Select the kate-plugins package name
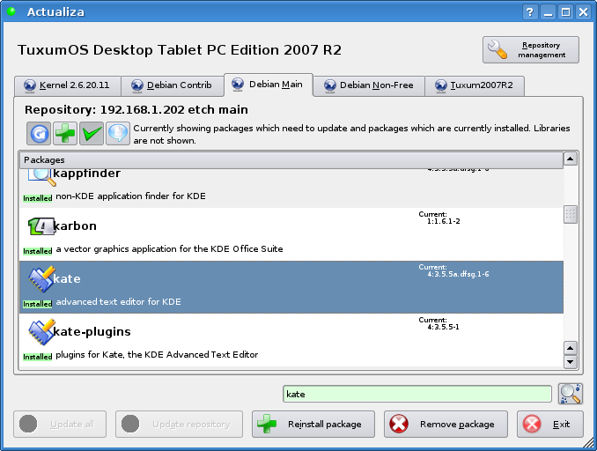 pyautogui.click(x=92, y=332)
